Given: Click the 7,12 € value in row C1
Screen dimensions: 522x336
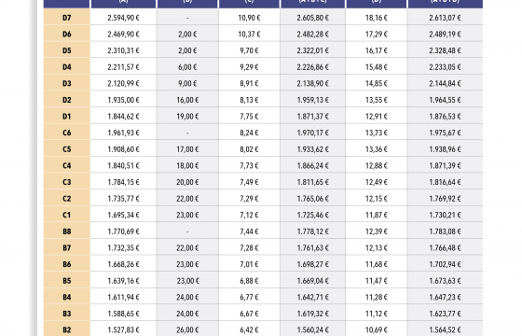Looking at the screenshot, I should (249, 215).
